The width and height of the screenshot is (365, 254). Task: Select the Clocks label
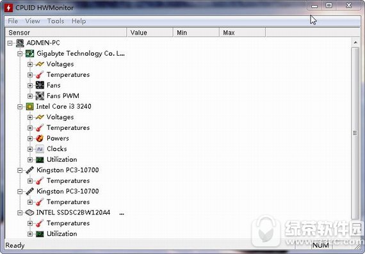tap(57, 149)
